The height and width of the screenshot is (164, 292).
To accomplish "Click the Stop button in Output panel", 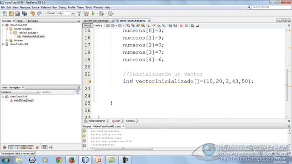I will tap(84, 141).
